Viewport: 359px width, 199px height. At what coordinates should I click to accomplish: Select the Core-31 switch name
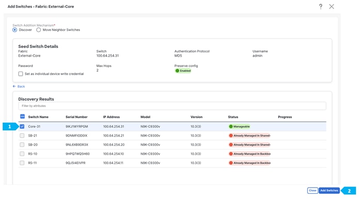tap(34, 126)
